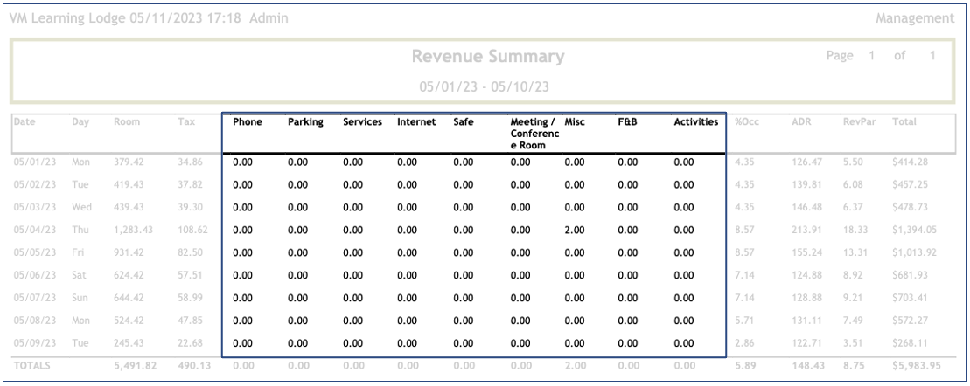
Task: Click the Misc column header
Action: point(575,123)
